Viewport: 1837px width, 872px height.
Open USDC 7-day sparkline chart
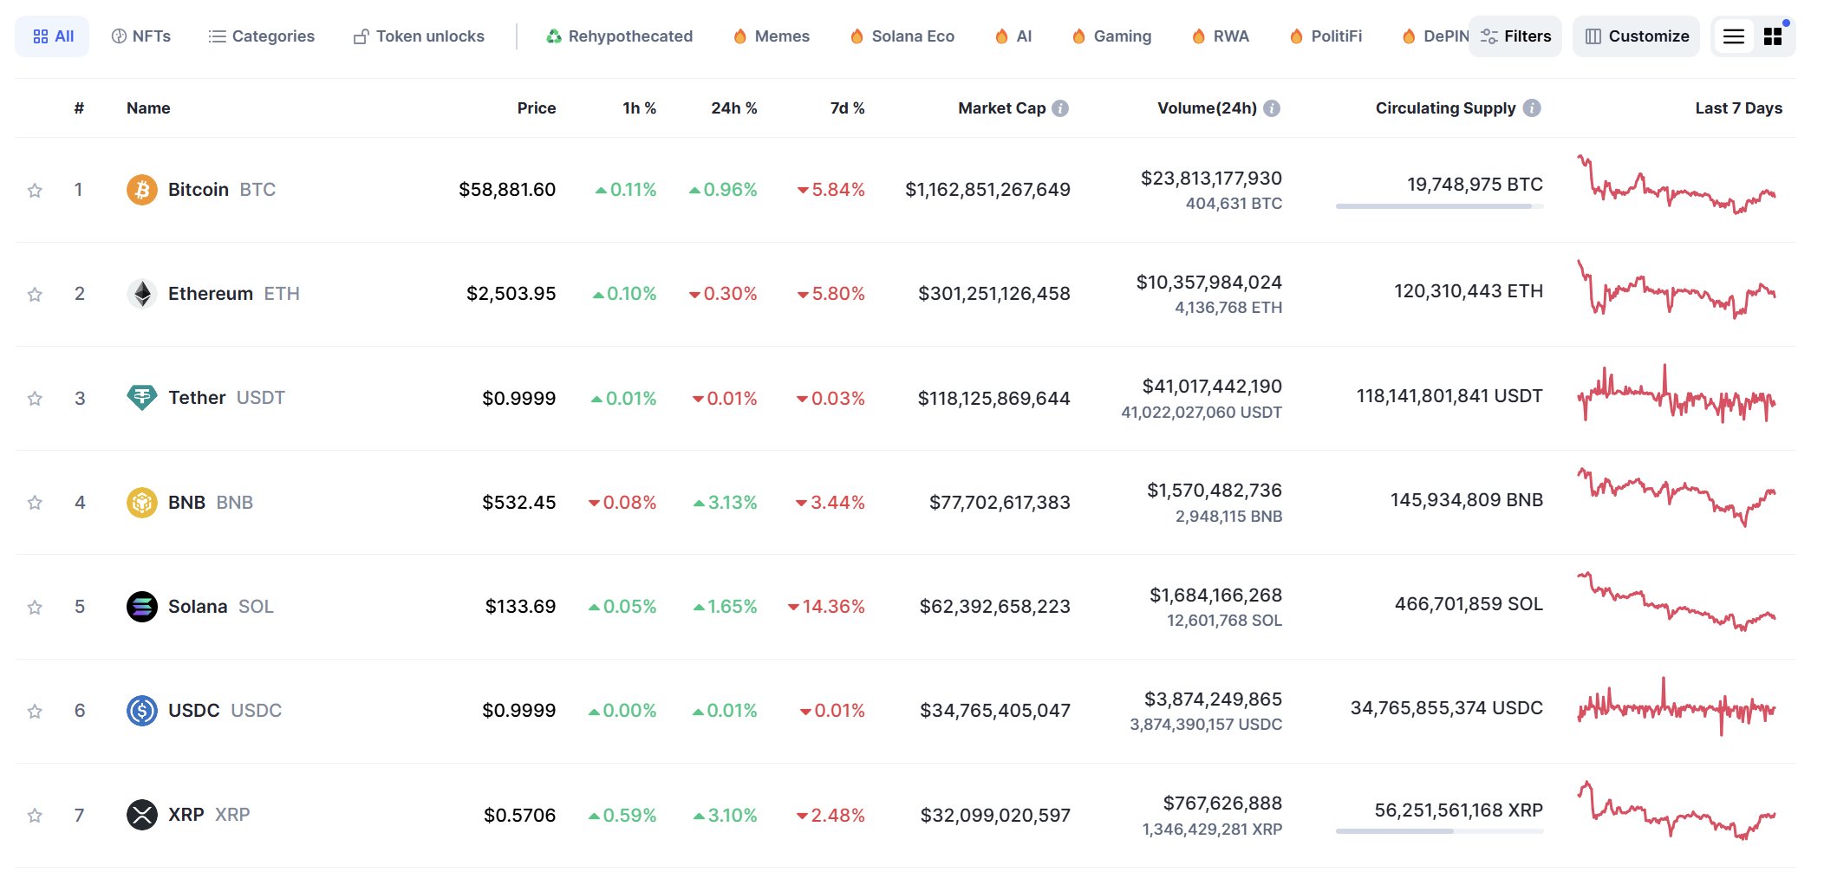pos(1677,706)
